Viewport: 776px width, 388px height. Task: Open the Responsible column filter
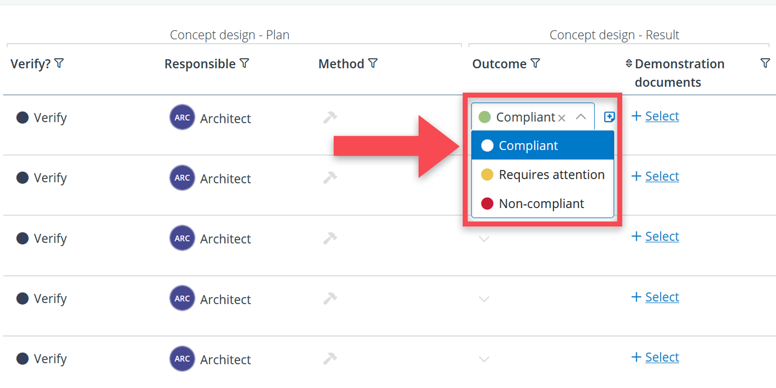click(x=244, y=64)
